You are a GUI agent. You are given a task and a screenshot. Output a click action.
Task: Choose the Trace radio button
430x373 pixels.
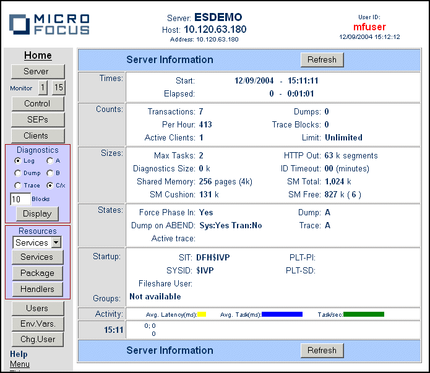point(18,186)
